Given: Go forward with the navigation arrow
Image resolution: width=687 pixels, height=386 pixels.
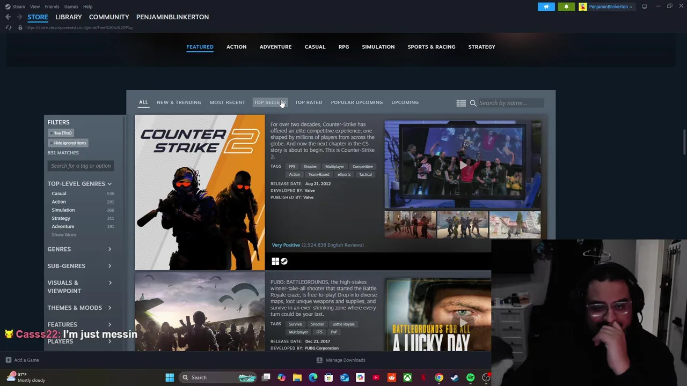Looking at the screenshot, I should [x=19, y=17].
